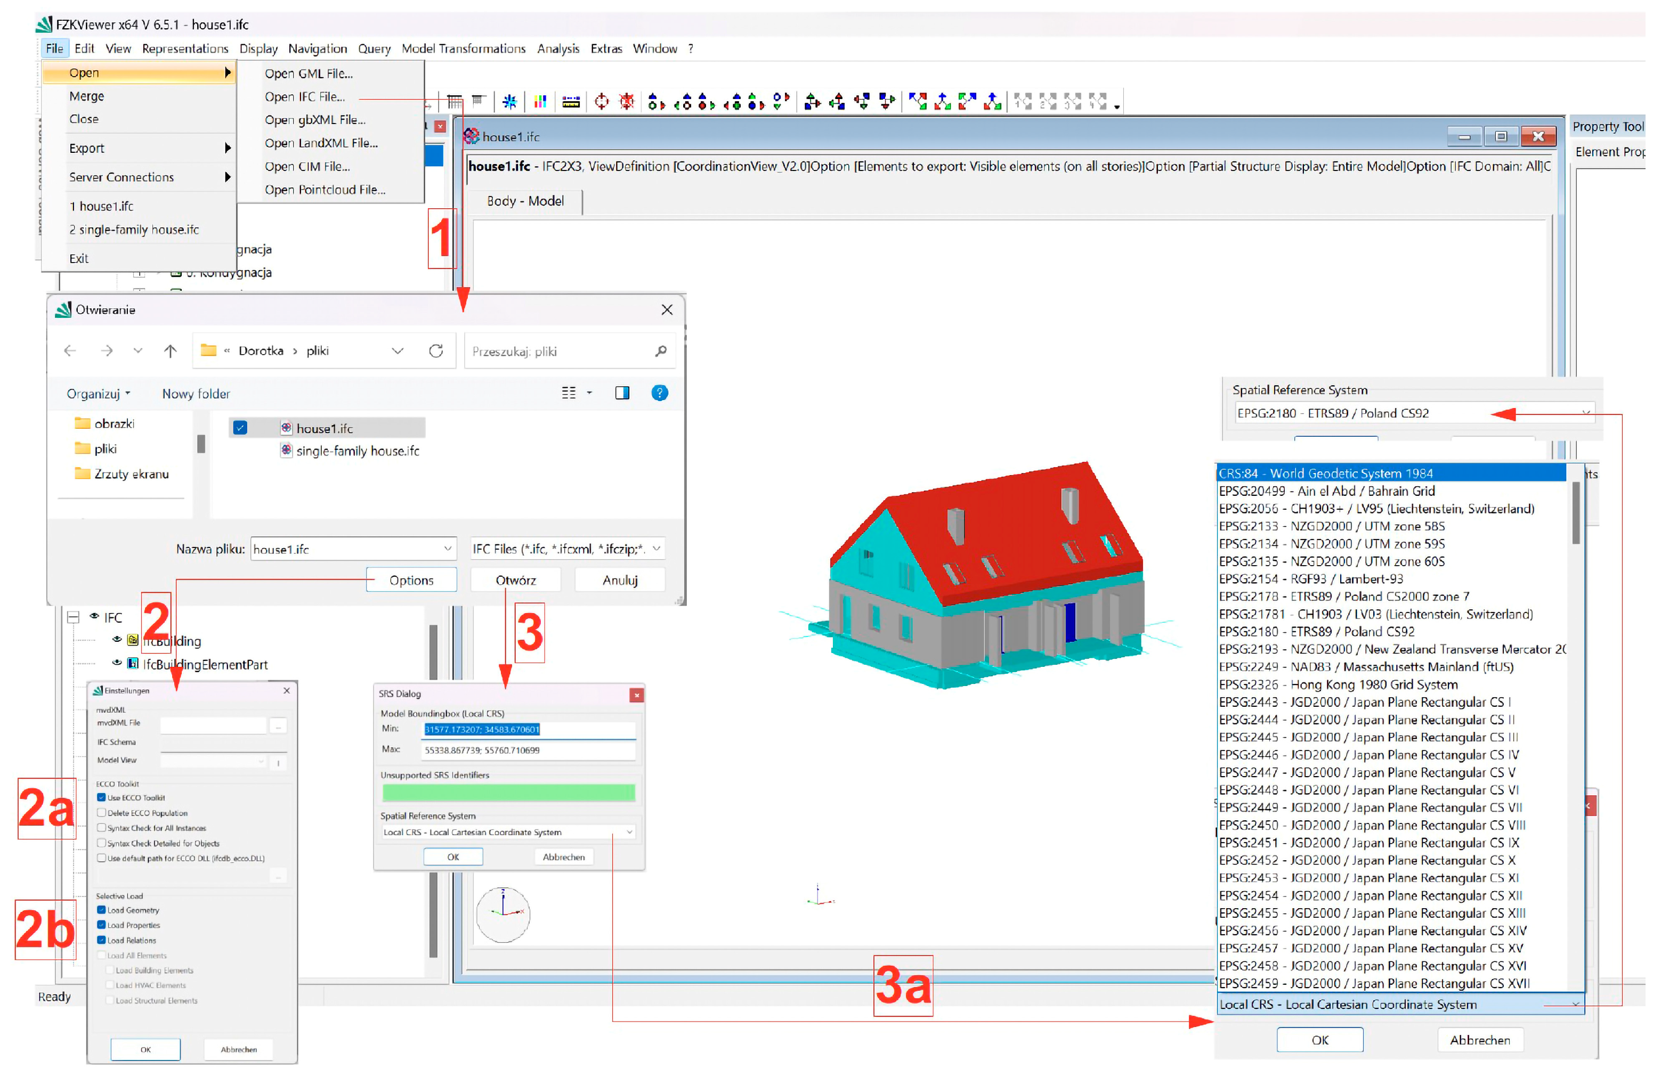Open the Model Transformations menu
The height and width of the screenshot is (1077, 1661).
tap(464, 48)
